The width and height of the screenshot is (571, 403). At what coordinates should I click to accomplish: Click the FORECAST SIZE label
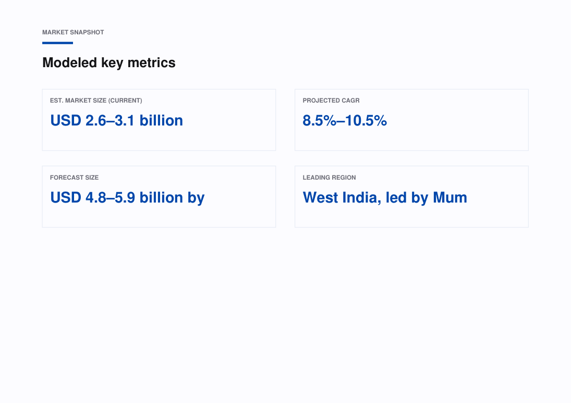(x=74, y=178)
